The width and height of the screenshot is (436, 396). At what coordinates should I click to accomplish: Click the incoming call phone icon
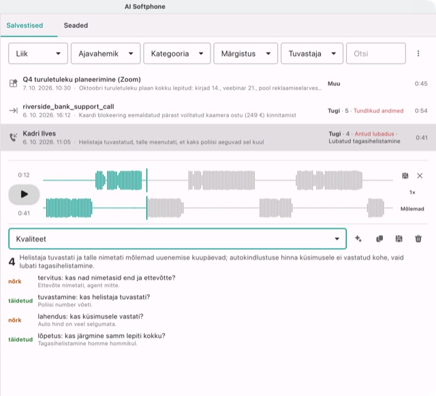pos(14,137)
